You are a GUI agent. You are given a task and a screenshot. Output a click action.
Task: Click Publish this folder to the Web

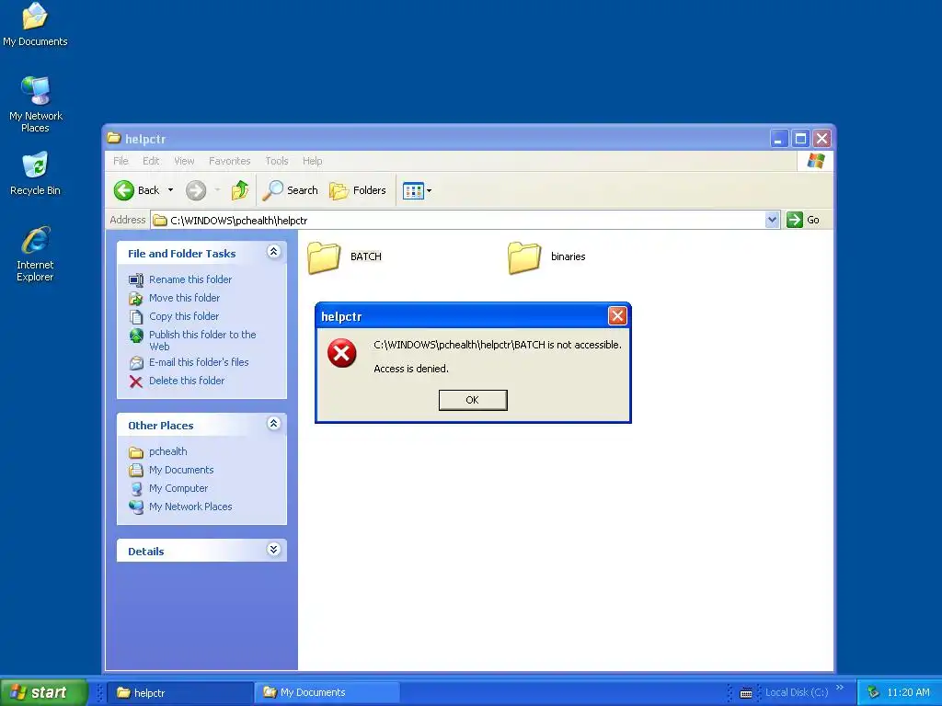coord(202,340)
